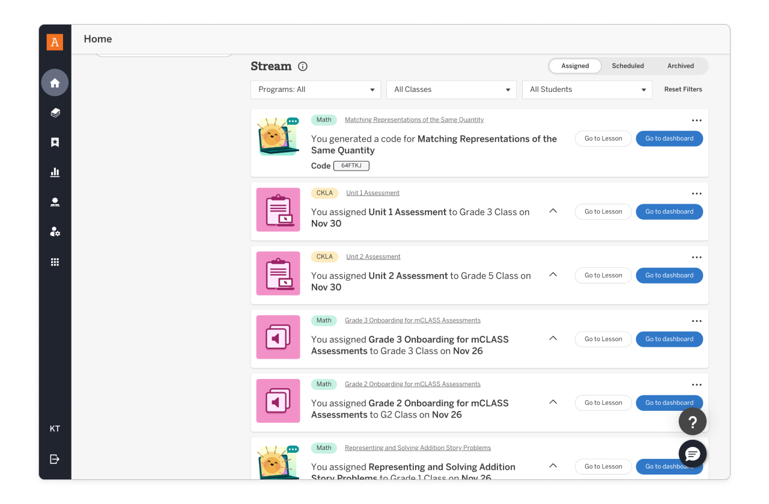Open the classroom icon in the sidebar

(x=55, y=202)
